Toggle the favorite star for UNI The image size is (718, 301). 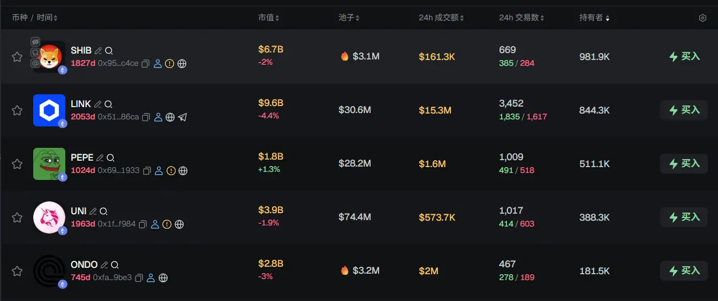click(17, 217)
